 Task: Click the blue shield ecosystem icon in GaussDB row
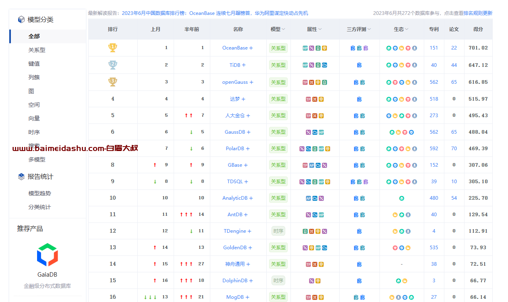coord(411,132)
